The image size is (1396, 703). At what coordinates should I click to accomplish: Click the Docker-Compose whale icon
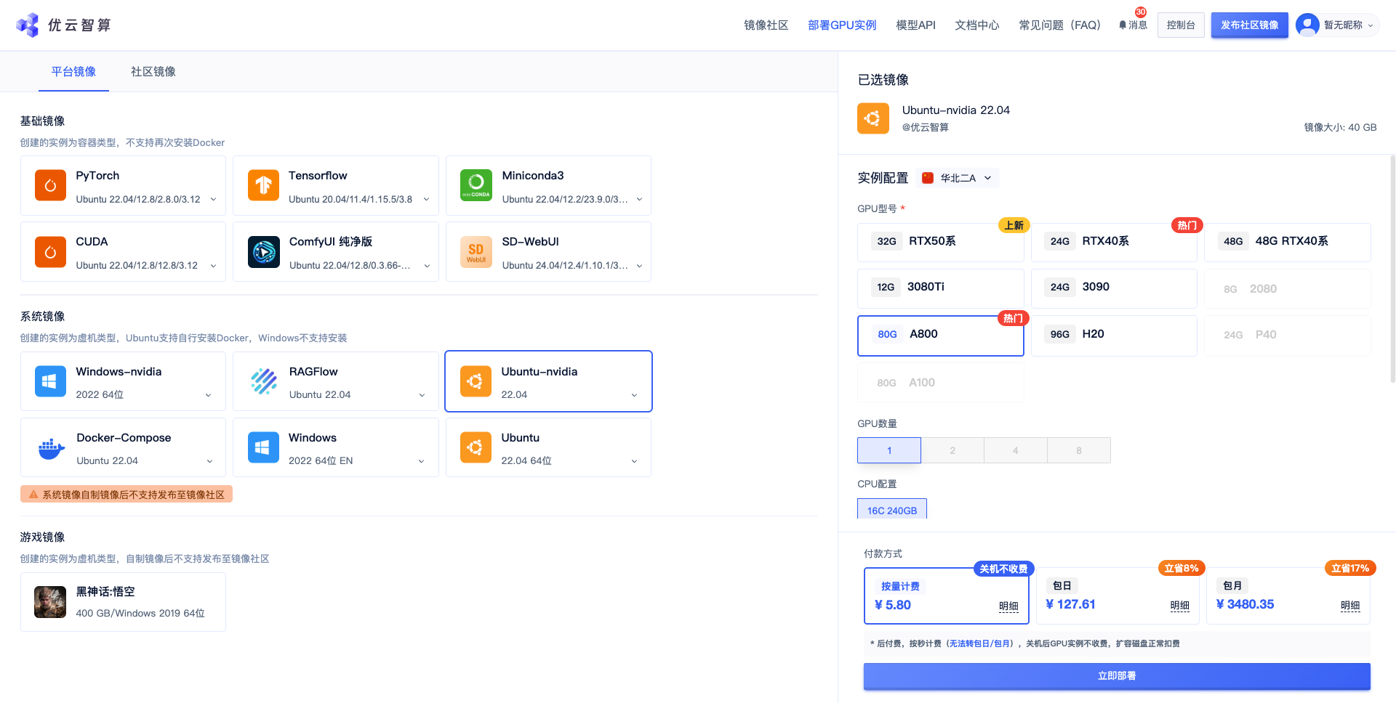51,448
